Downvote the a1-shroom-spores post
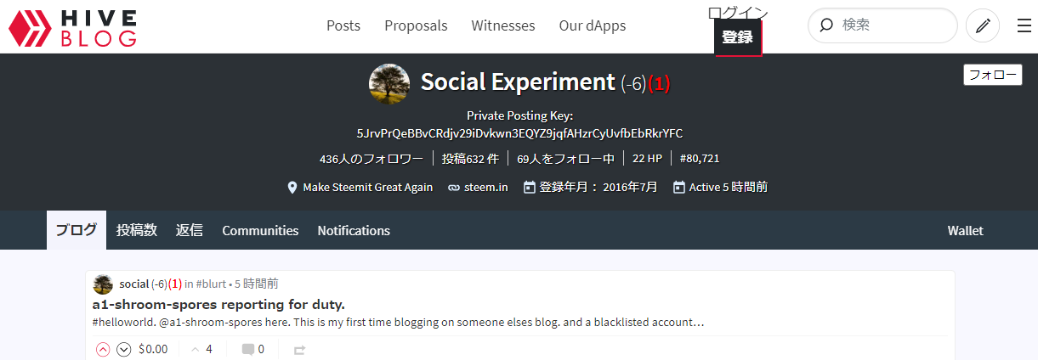 click(123, 349)
